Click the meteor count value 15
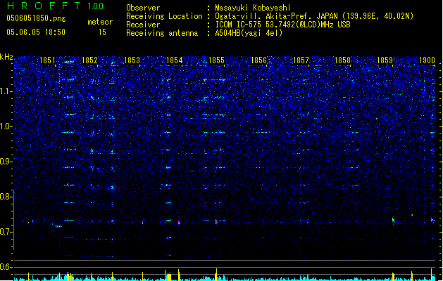Viewport: 443px width, 281px height. pos(102,32)
